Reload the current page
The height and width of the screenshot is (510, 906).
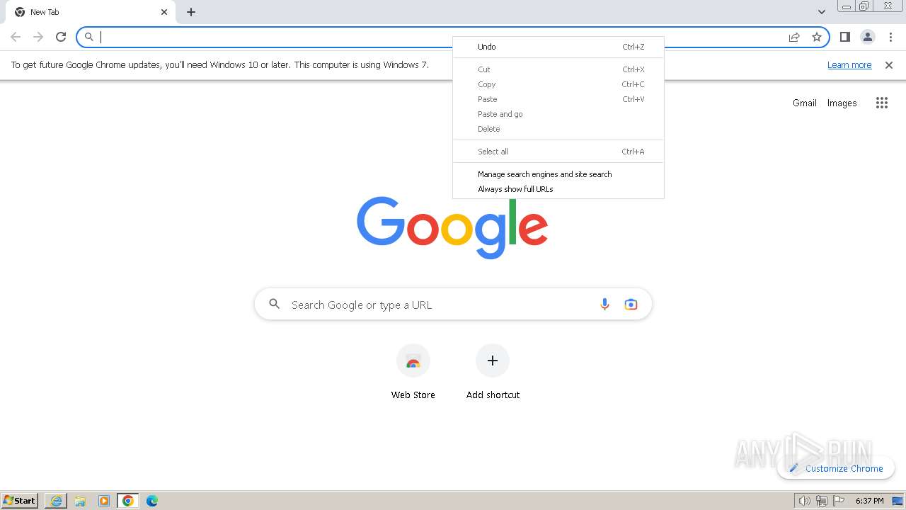click(61, 37)
